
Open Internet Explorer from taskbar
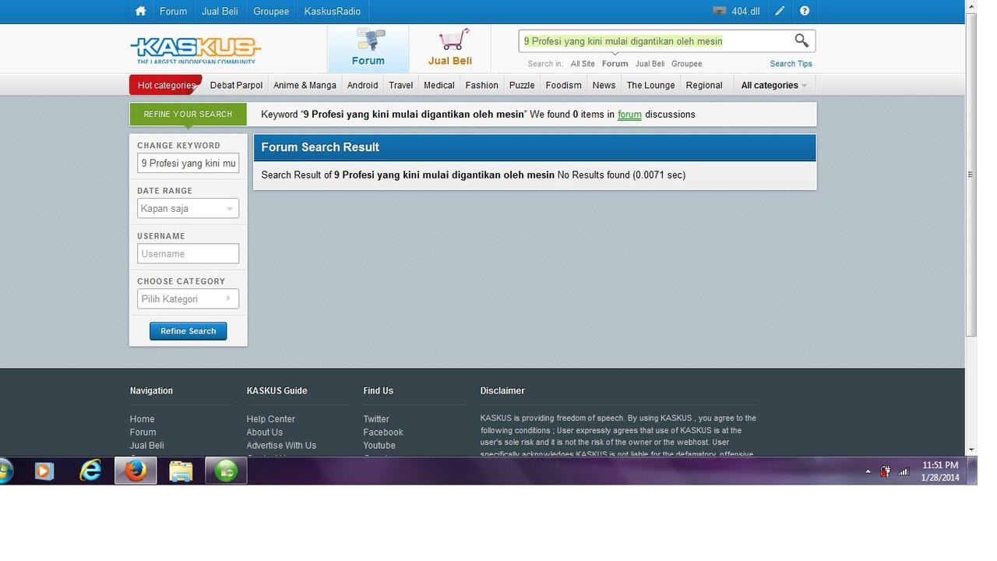[x=90, y=471]
